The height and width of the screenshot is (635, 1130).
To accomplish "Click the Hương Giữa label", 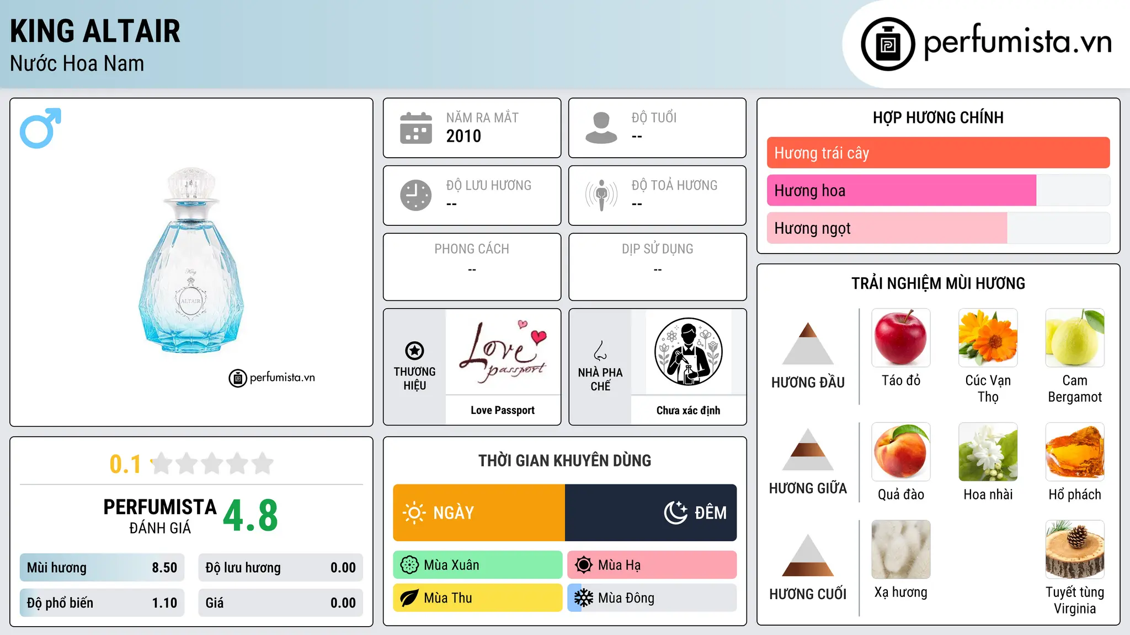I will [808, 488].
